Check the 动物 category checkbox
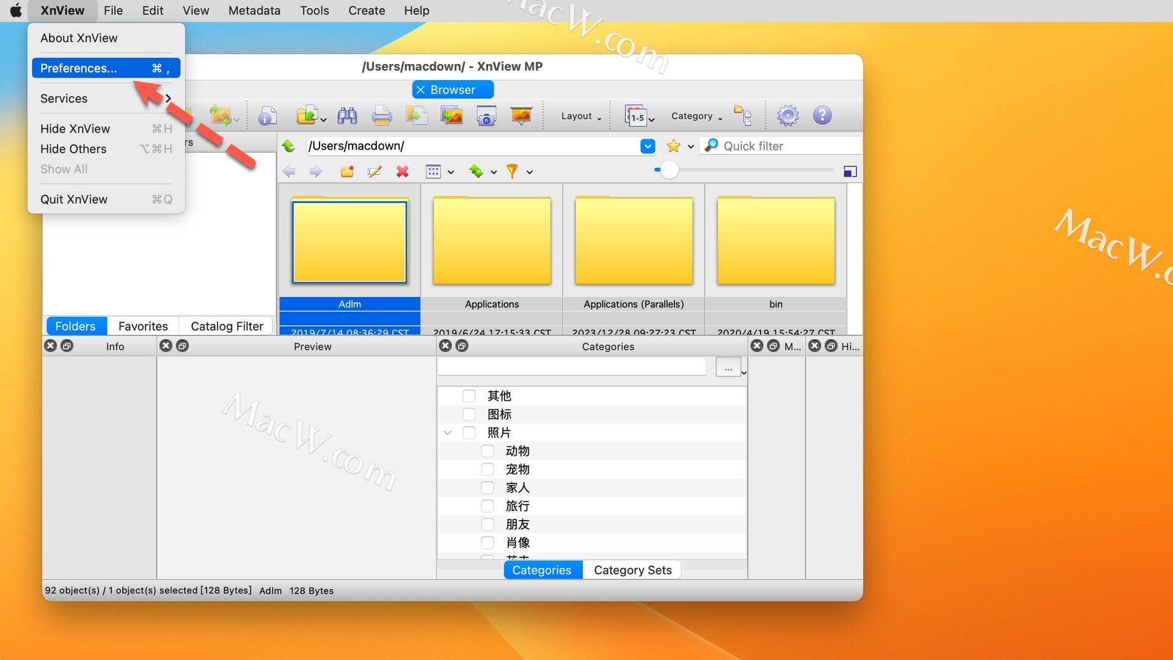Viewport: 1173px width, 660px height. 487,451
